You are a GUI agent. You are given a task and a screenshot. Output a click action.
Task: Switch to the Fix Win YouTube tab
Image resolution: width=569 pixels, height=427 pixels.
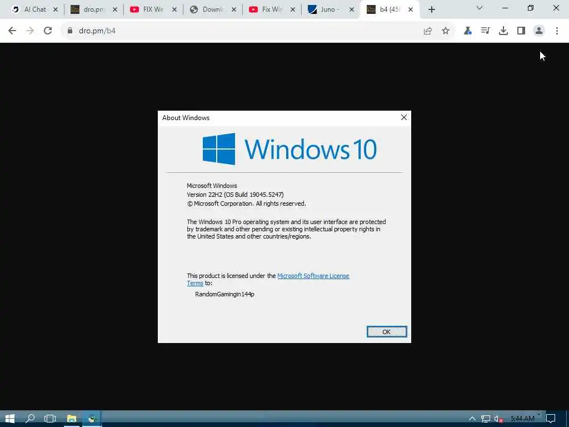pos(272,10)
